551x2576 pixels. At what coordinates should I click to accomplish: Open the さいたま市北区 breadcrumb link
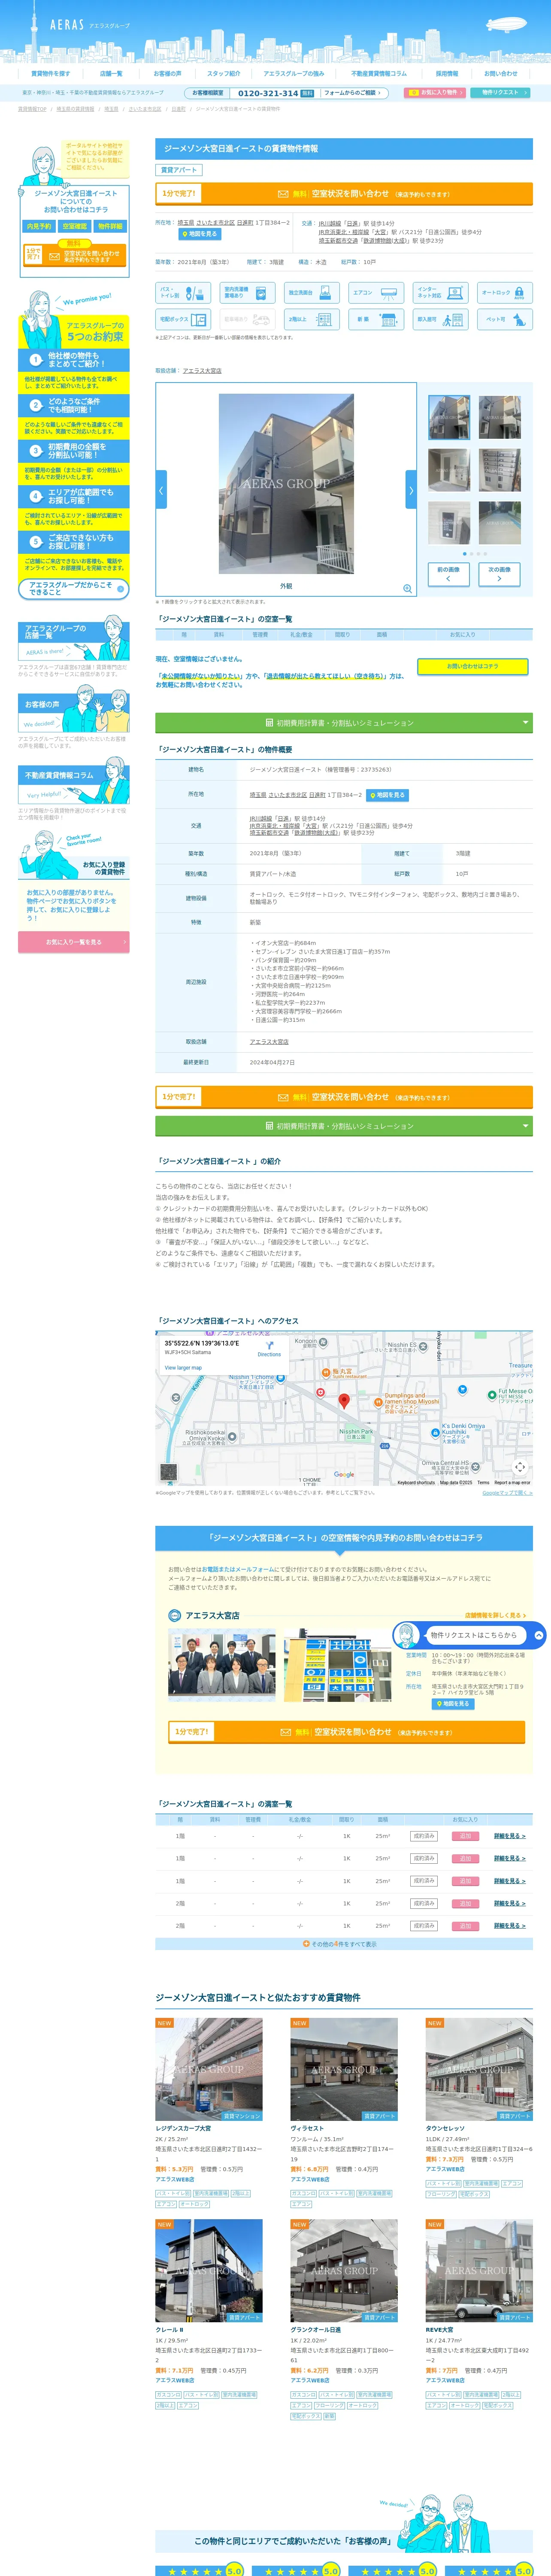point(145,109)
